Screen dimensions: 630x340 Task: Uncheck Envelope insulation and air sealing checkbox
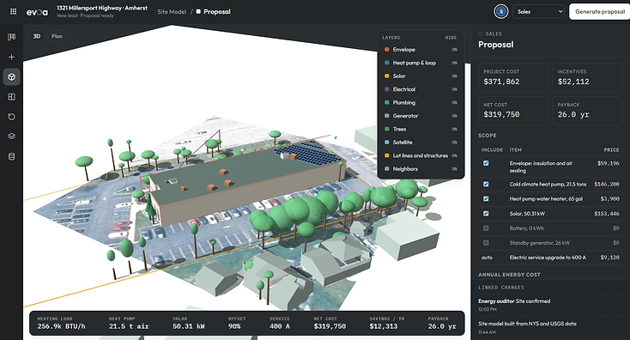[x=486, y=163]
